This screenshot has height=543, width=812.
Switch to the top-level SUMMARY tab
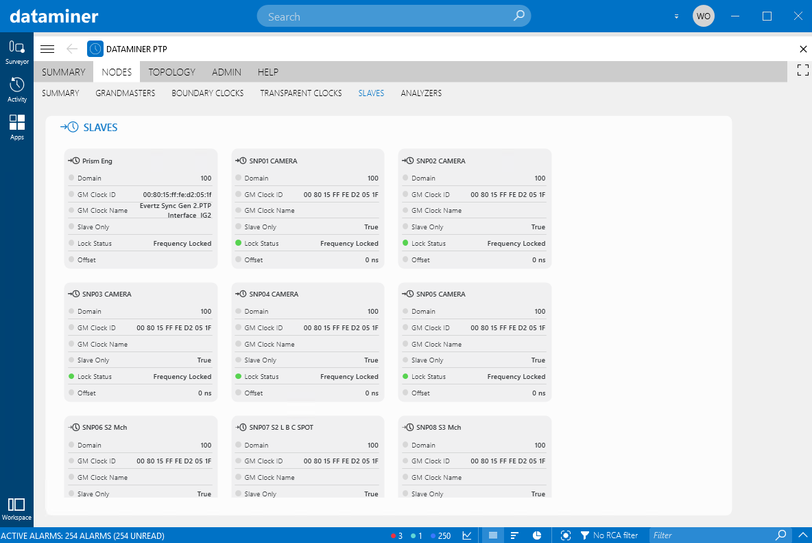click(64, 72)
